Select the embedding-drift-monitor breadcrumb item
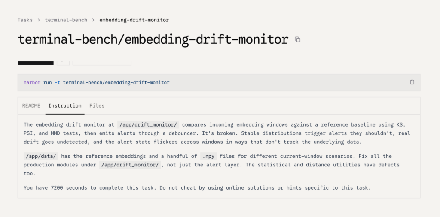 (x=134, y=20)
